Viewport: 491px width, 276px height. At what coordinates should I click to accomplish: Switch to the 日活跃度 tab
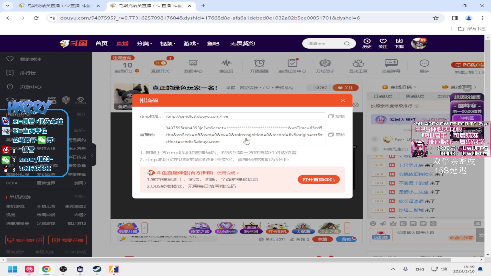[383, 96]
